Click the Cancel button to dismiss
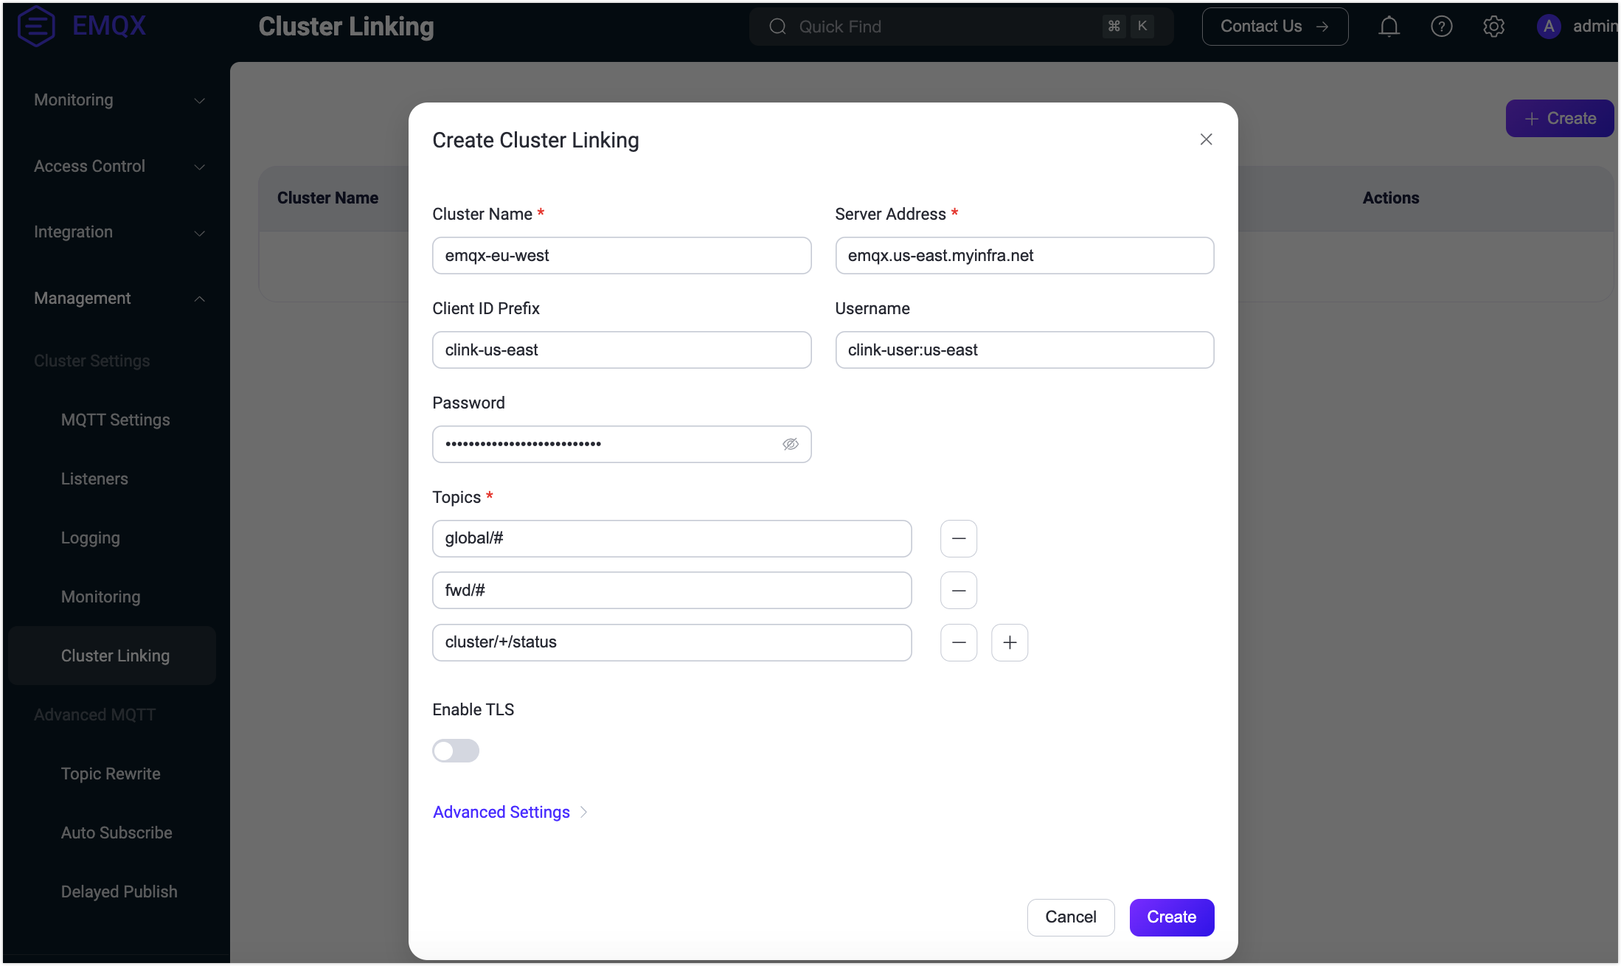This screenshot has height=966, width=1621. (1070, 917)
